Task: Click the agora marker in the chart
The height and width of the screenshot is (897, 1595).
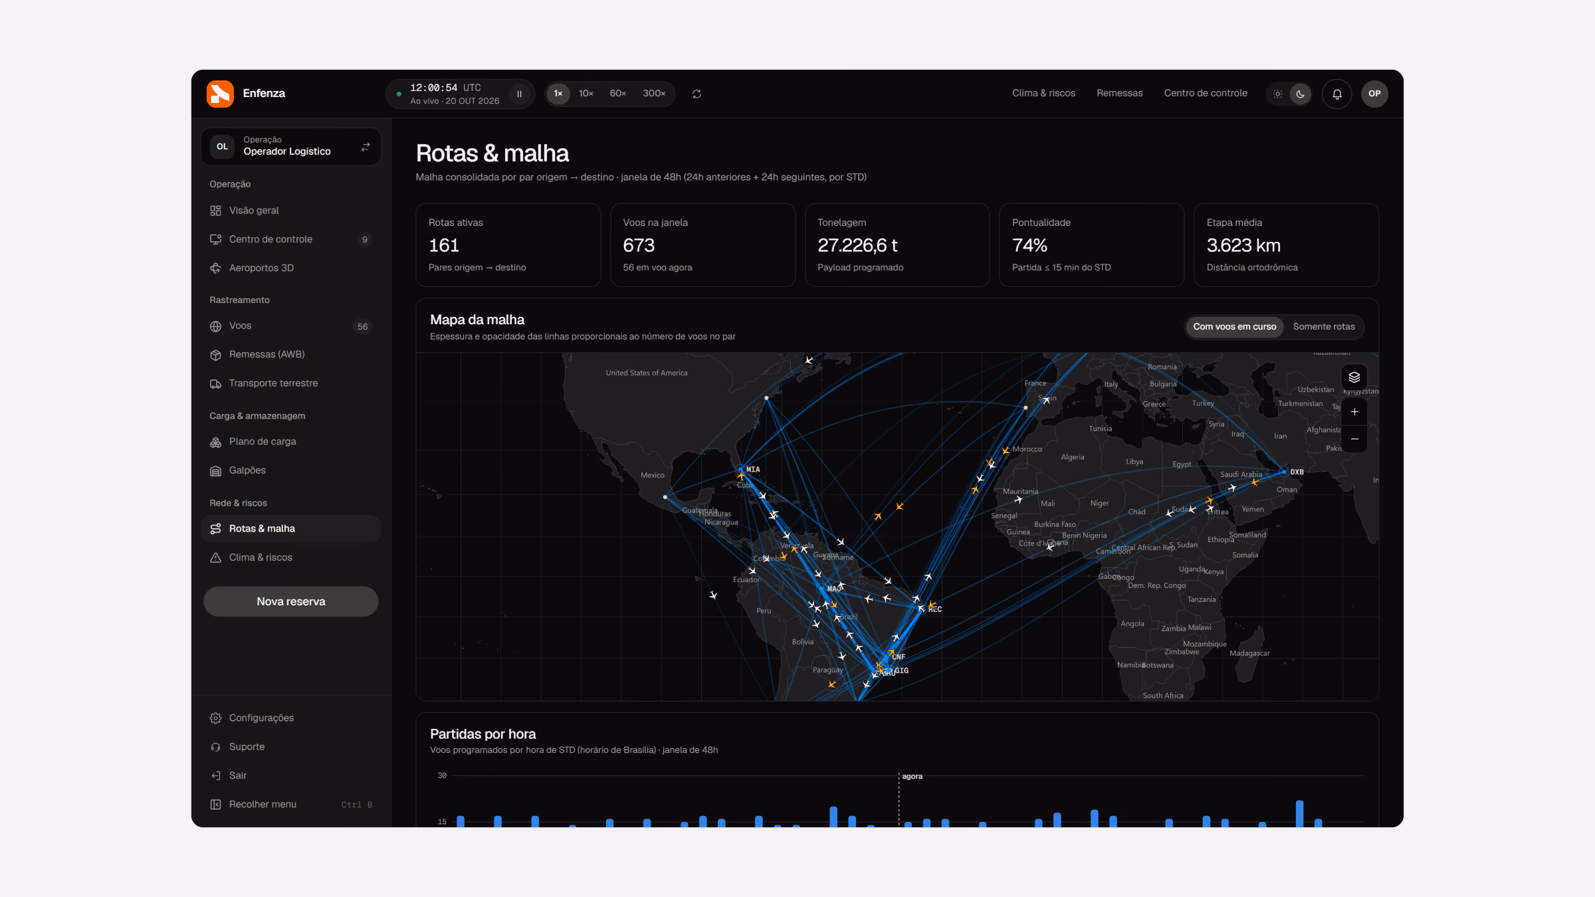Action: pyautogui.click(x=912, y=776)
